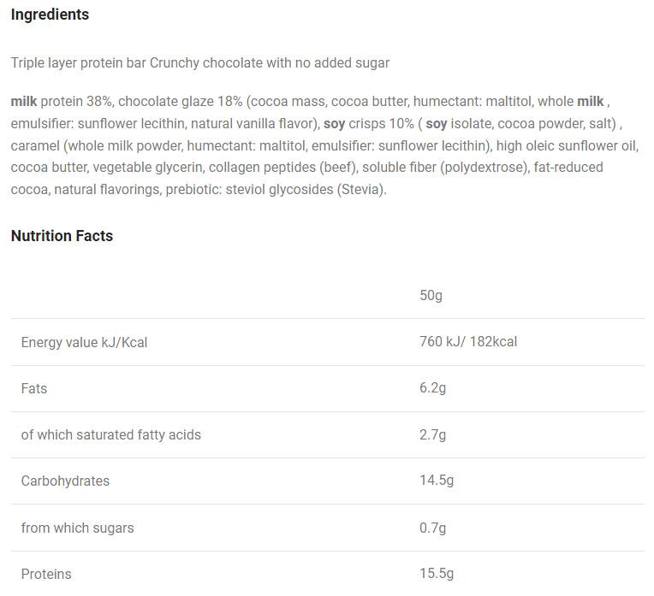Screen dimensions: 654x596
Task: Click the bold 'soy' before 'isolate'
Action: [x=437, y=123]
